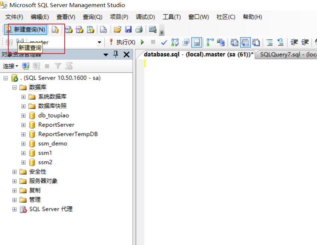The height and width of the screenshot is (245, 317).
Task: Open the Query (查询) menu
Action: [92, 17]
